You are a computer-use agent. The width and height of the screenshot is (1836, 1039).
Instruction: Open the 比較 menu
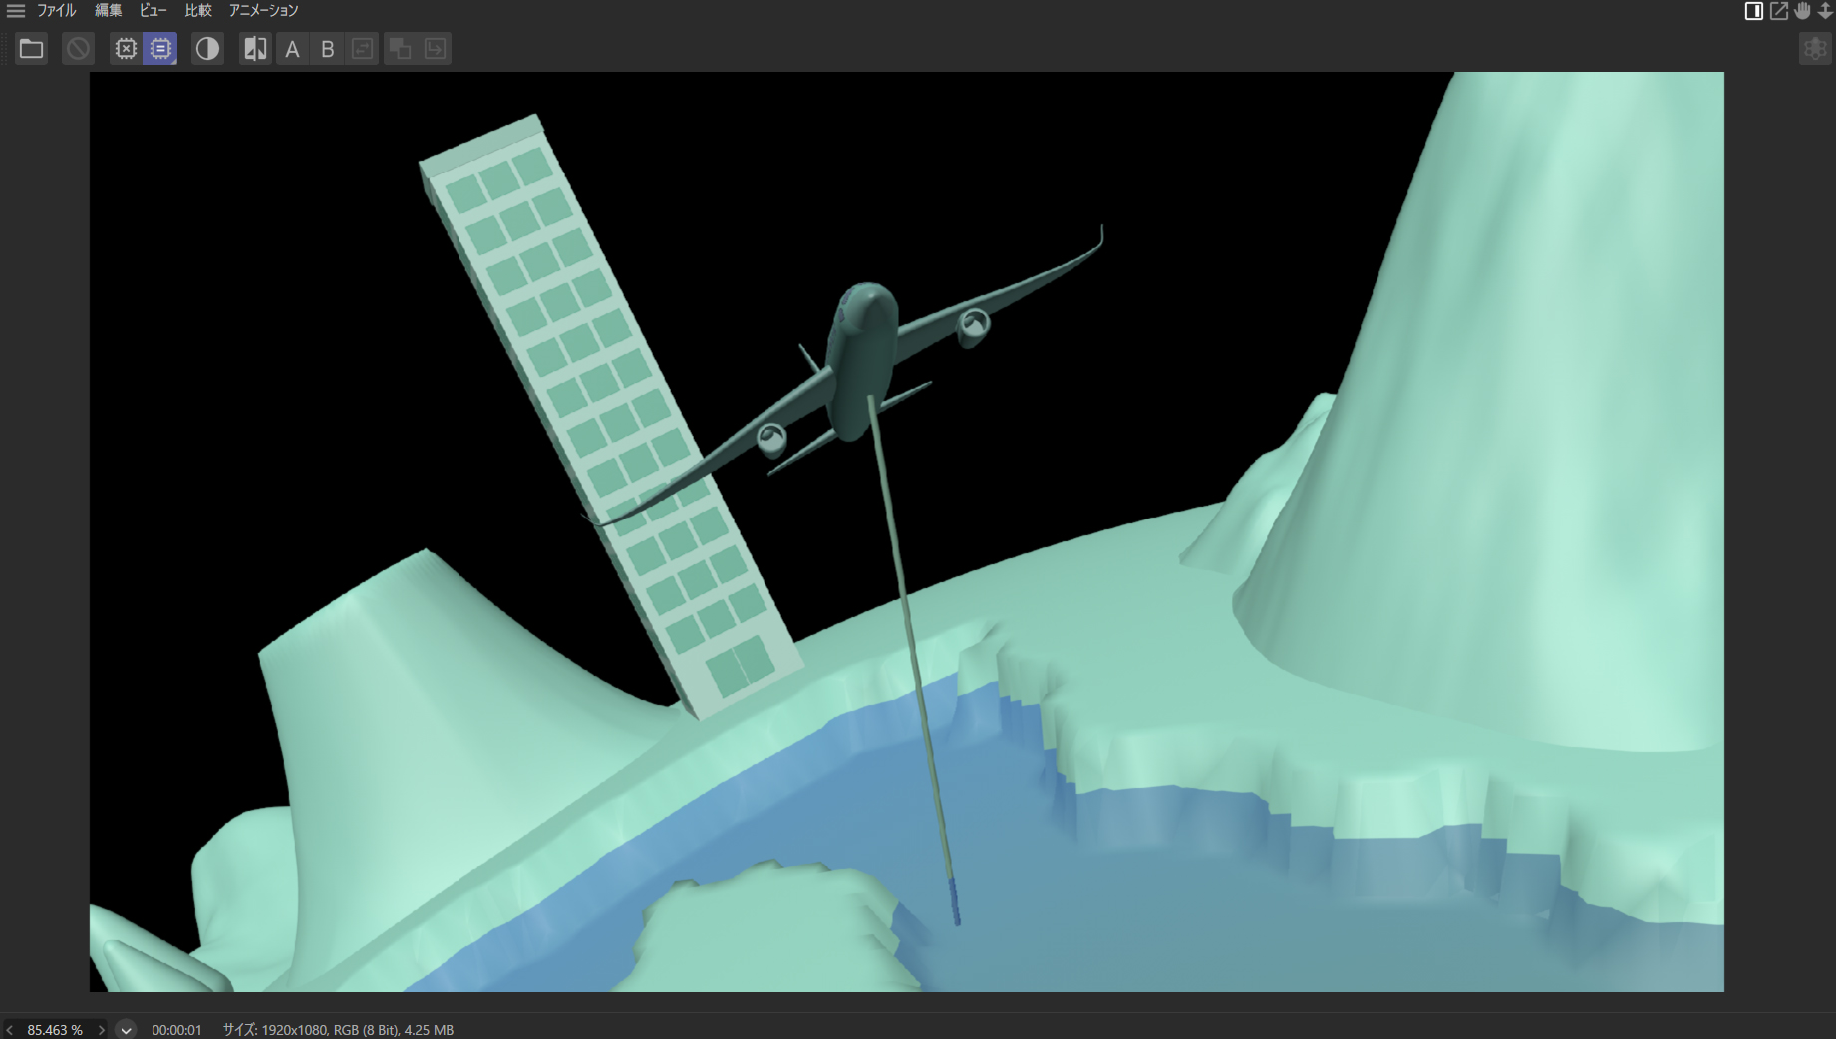198,11
